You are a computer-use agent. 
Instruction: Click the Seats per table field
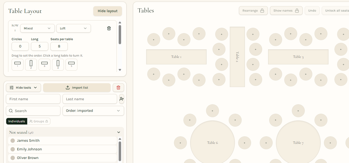59,46
